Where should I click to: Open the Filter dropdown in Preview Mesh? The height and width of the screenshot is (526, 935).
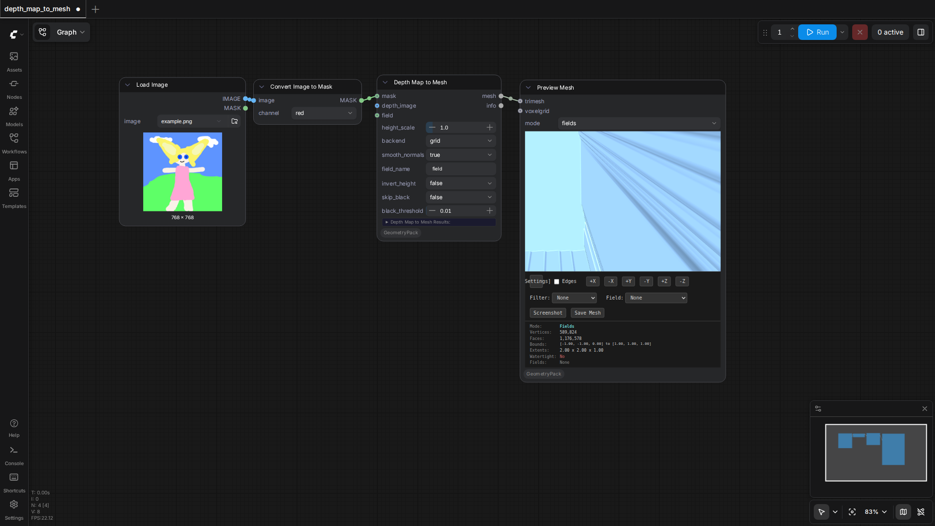pos(574,298)
